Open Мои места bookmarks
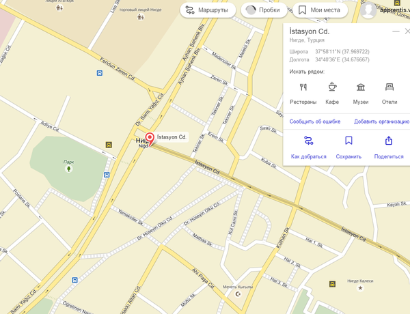The width and height of the screenshot is (410, 314). coord(320,10)
